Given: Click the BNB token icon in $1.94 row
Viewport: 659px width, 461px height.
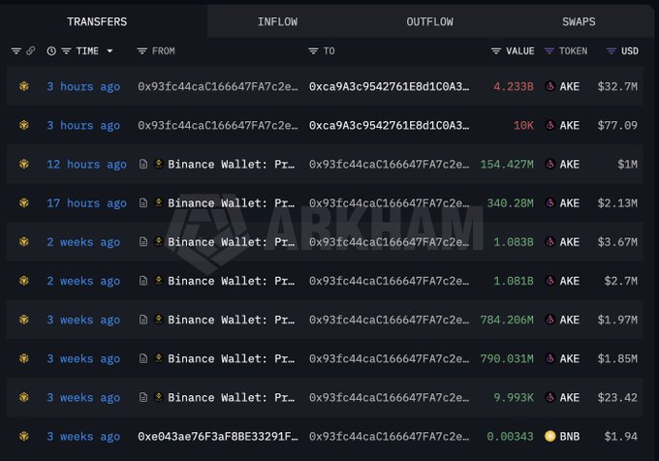Looking at the screenshot, I should (x=549, y=436).
